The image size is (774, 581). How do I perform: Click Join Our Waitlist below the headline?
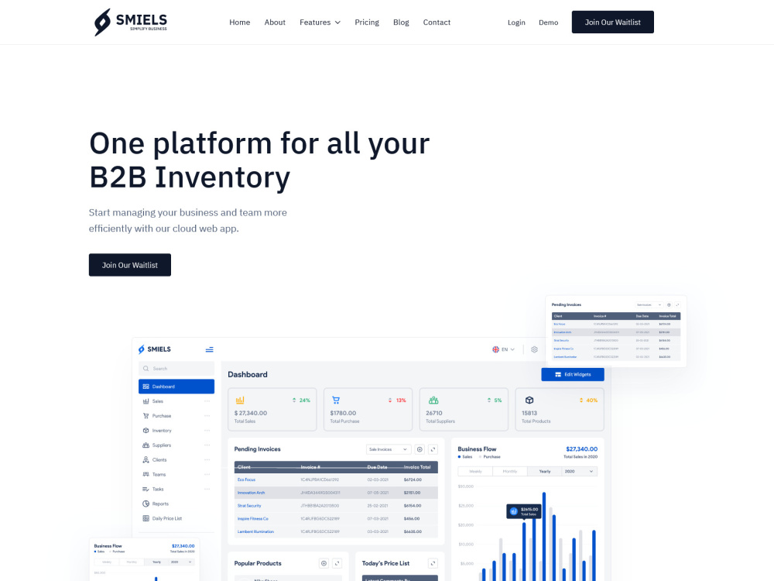click(130, 265)
